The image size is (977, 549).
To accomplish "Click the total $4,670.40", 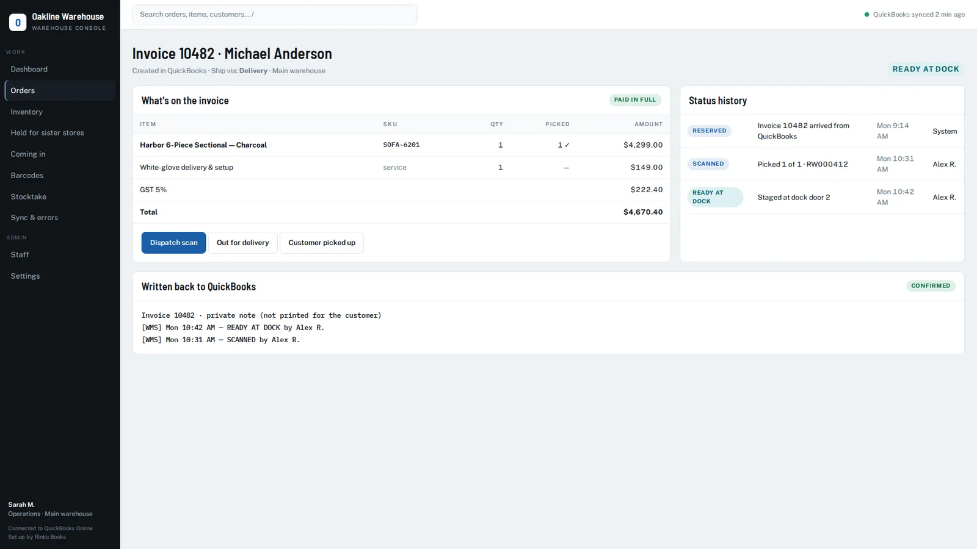I will pos(643,212).
